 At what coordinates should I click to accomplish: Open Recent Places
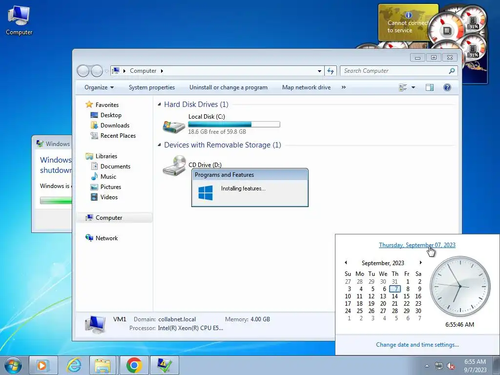[113, 136]
